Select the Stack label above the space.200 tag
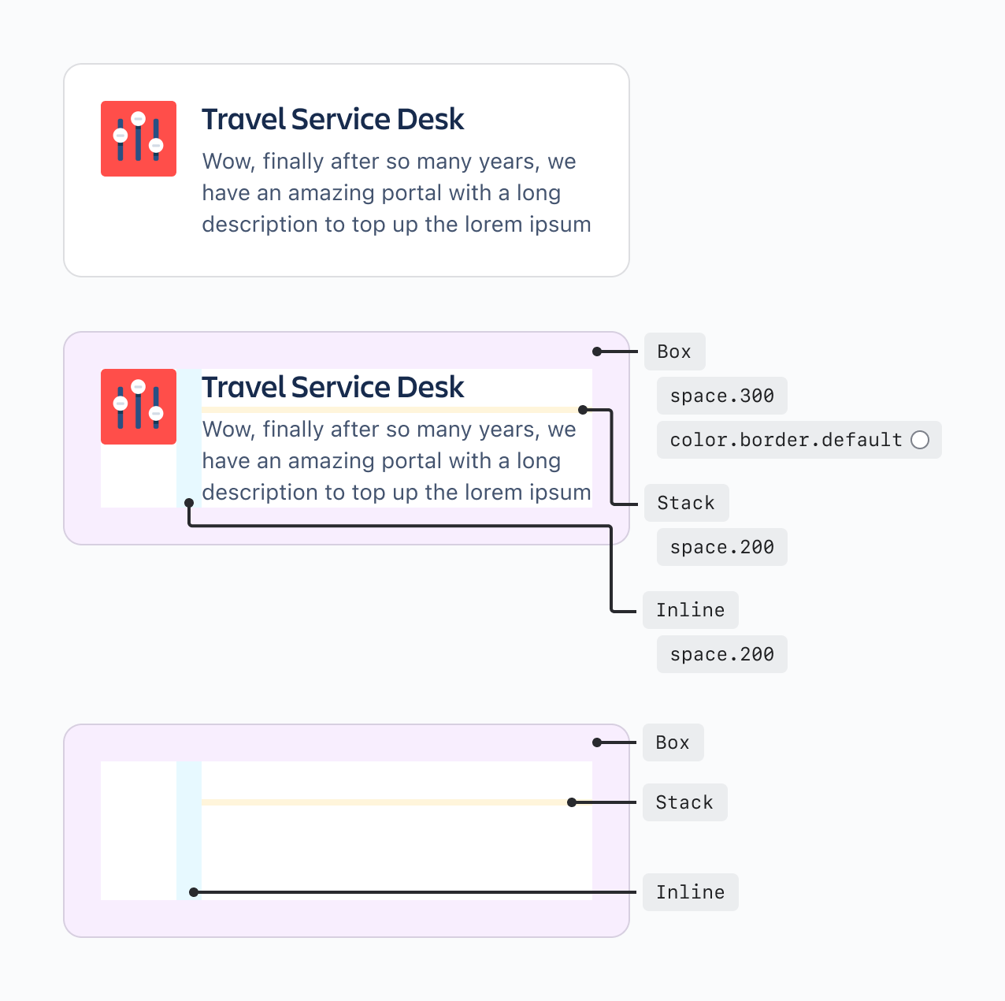1005x1001 pixels. click(x=686, y=503)
